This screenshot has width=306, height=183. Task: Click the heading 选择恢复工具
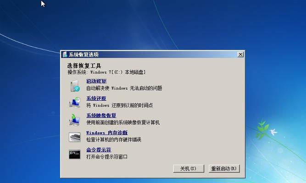pos(84,65)
